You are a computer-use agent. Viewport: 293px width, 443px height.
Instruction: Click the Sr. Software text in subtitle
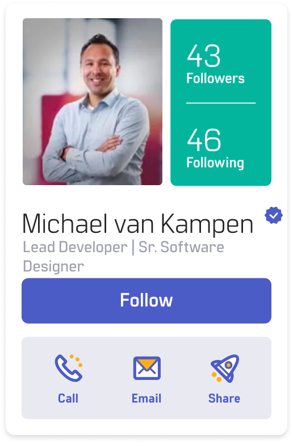tap(181, 247)
